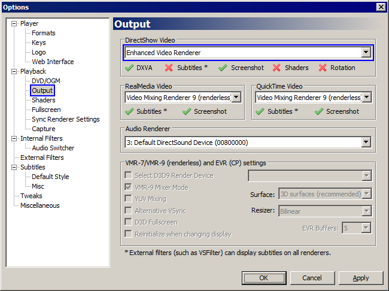Image resolution: width=389 pixels, height=291 pixels.
Task: Open the Surface dropdown
Action: pyautogui.click(x=366, y=193)
